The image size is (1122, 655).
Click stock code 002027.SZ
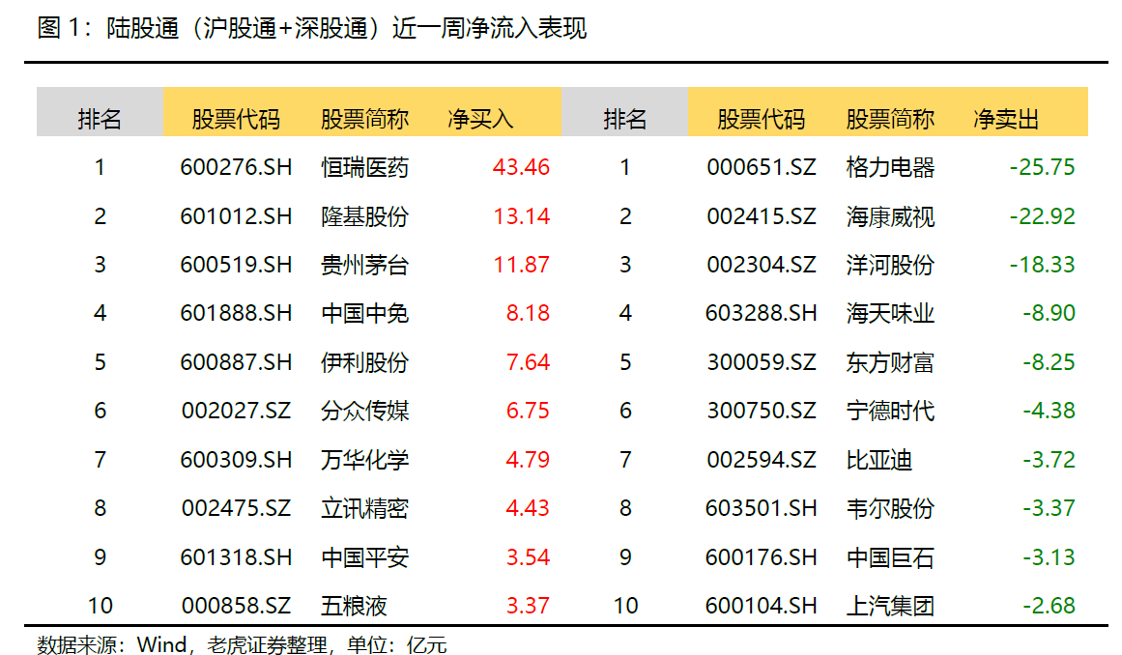tap(236, 411)
